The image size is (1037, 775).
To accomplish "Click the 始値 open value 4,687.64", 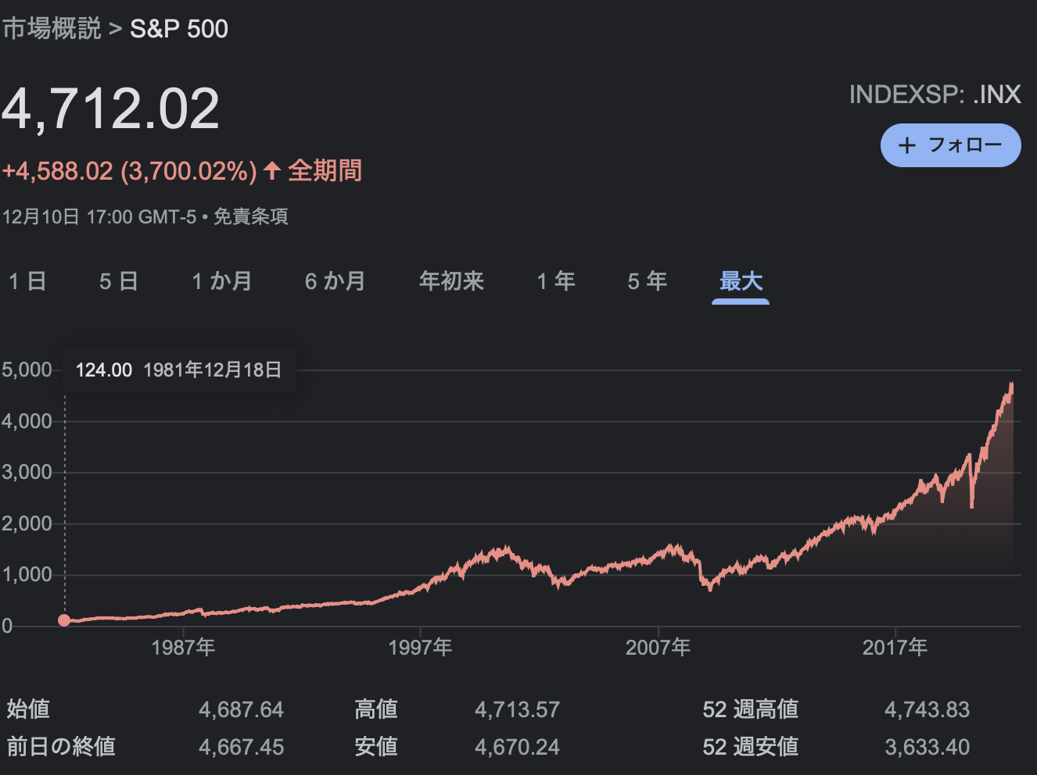I will pos(241,709).
